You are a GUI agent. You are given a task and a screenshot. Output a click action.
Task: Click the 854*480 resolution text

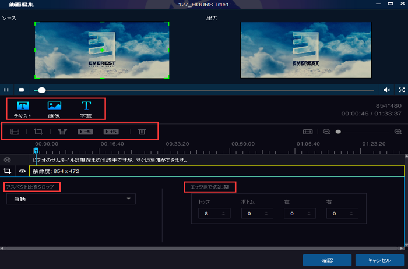tap(389, 106)
